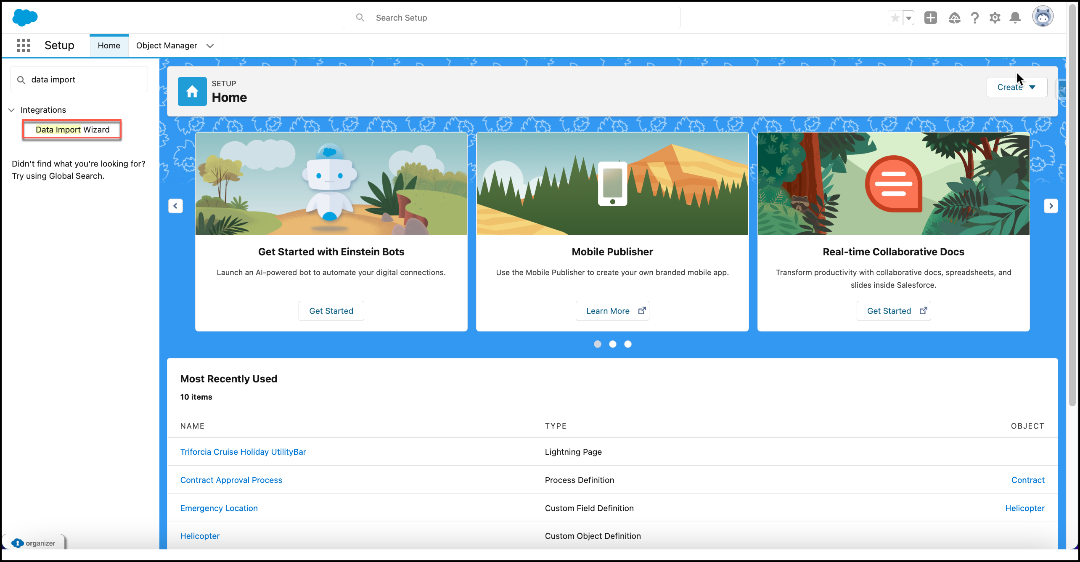Open the Notifications bell icon
Image resolution: width=1080 pixels, height=562 pixels.
coord(1015,18)
